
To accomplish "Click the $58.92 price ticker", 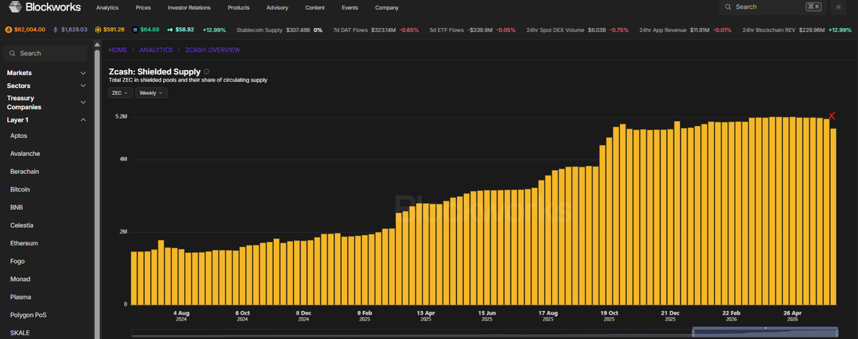I will tap(182, 29).
